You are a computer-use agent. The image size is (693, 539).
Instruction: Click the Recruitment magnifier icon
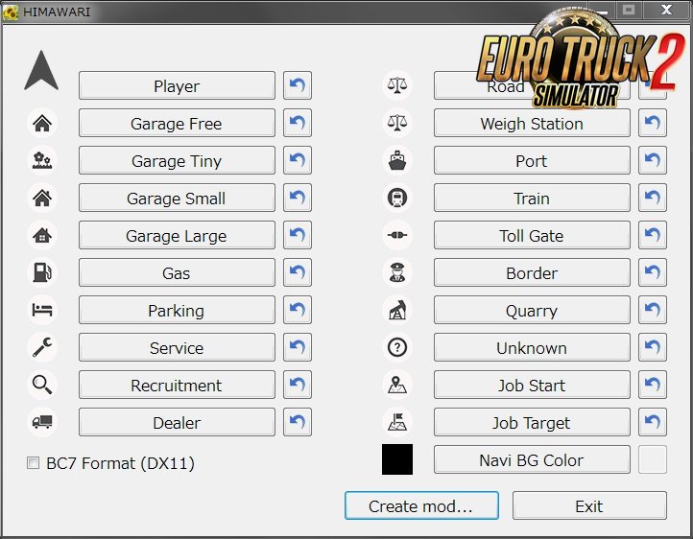pyautogui.click(x=42, y=385)
